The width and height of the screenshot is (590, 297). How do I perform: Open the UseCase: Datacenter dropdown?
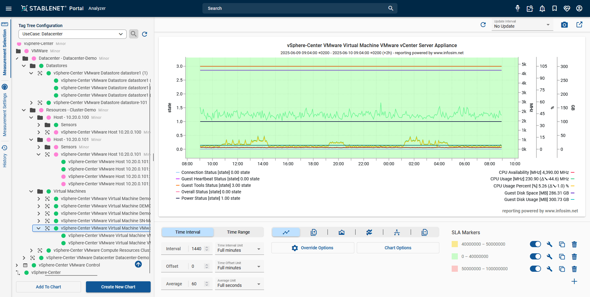click(x=72, y=34)
